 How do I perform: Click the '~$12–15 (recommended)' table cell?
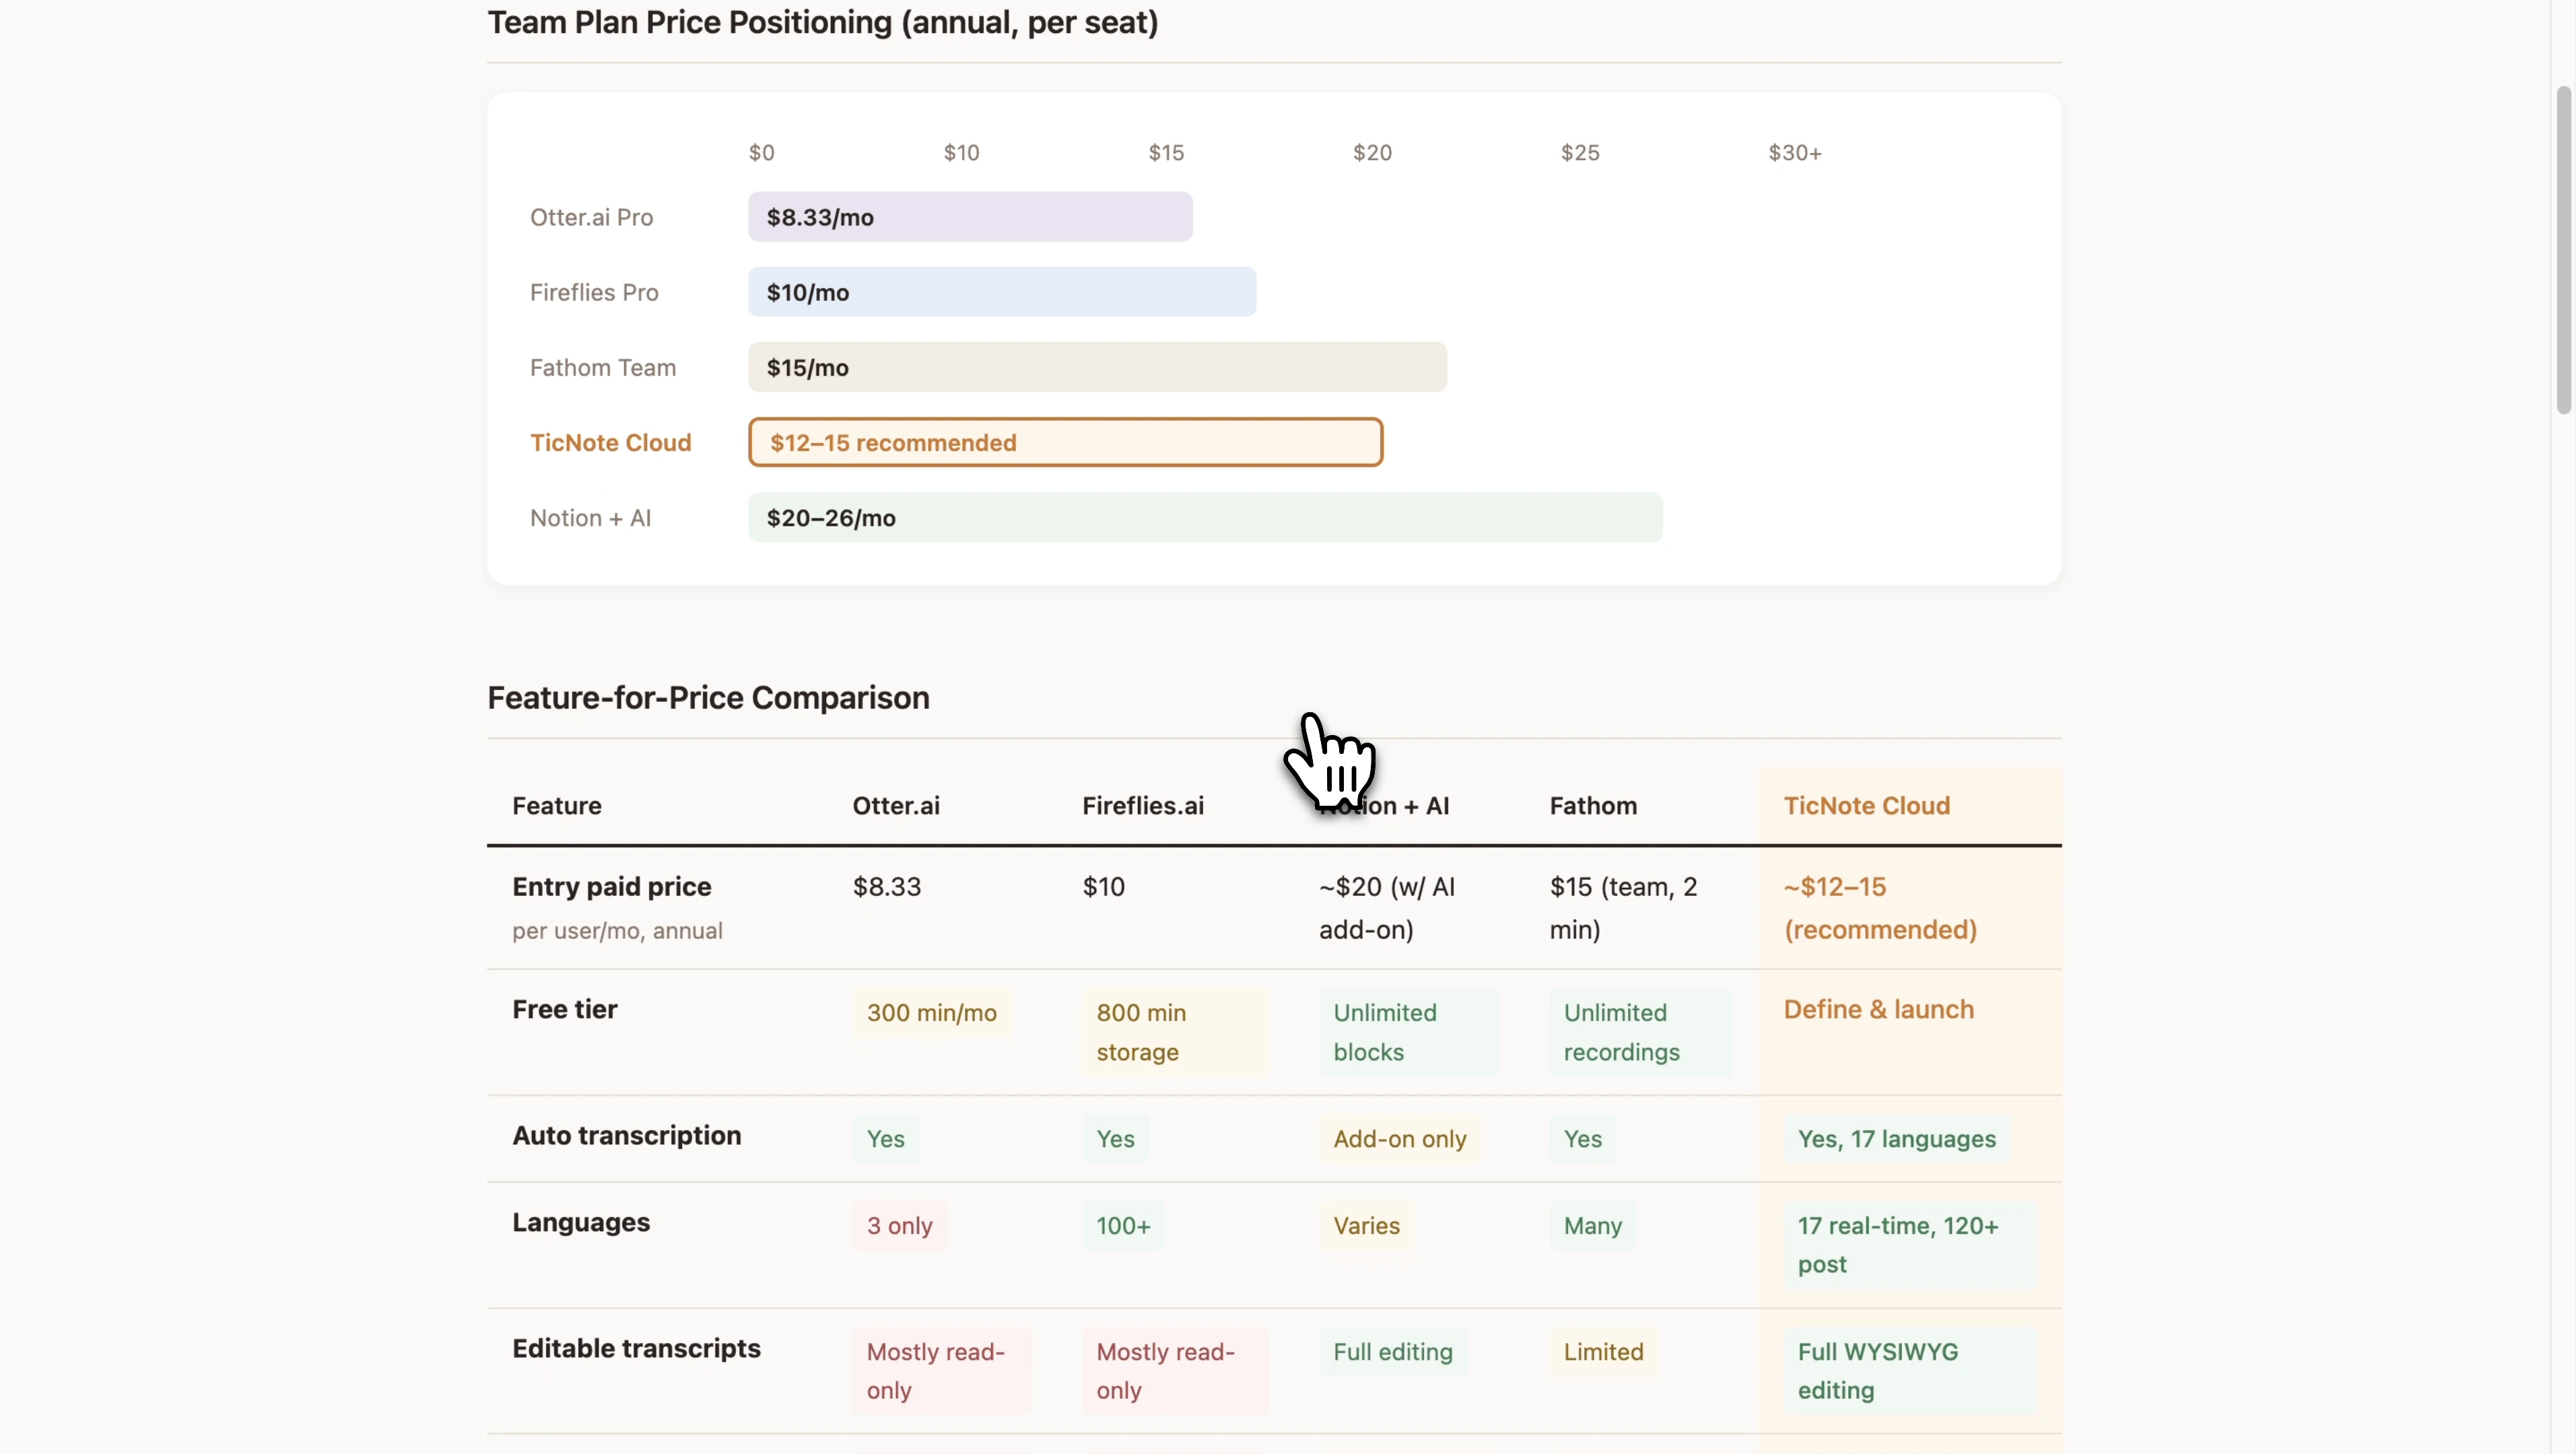1880,908
